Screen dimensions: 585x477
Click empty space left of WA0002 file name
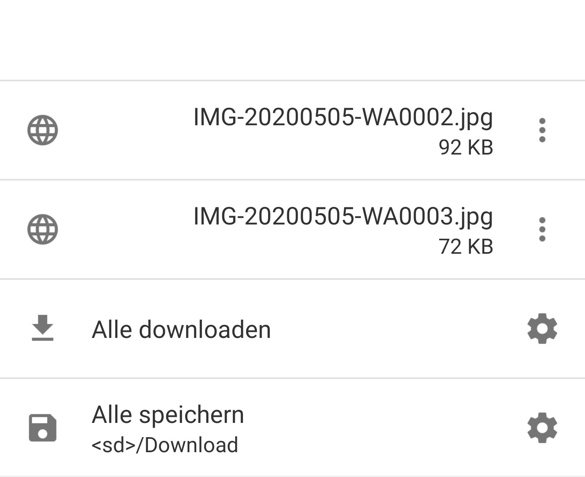coord(126,130)
